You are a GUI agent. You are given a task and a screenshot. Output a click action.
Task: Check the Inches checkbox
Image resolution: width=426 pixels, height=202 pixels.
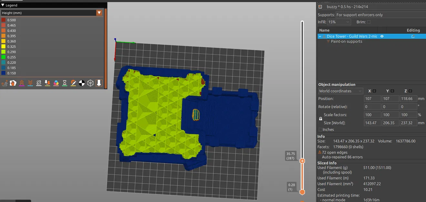pyautogui.click(x=320, y=130)
